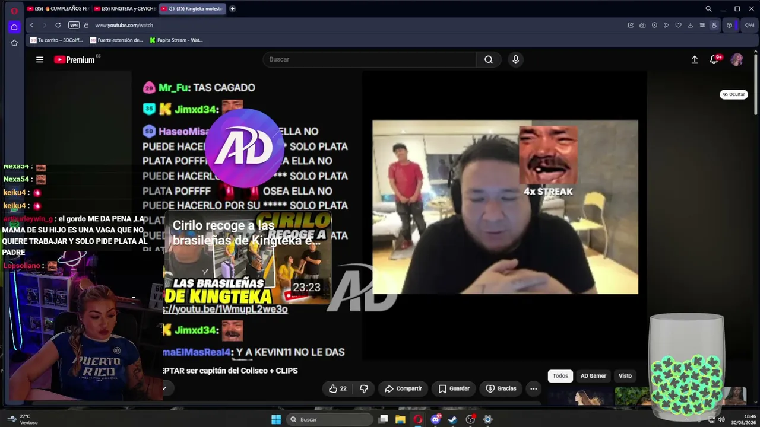Image resolution: width=760 pixels, height=427 pixels.
Task: Open the YouTube account avatar menu
Action: pos(737,59)
